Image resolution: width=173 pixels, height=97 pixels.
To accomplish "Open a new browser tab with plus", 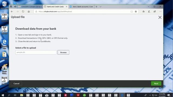I will 96,6.
